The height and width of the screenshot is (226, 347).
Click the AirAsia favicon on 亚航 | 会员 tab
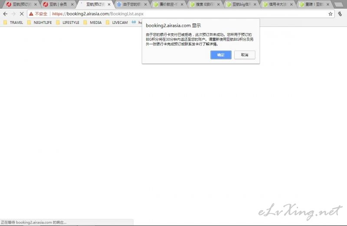[46, 4]
